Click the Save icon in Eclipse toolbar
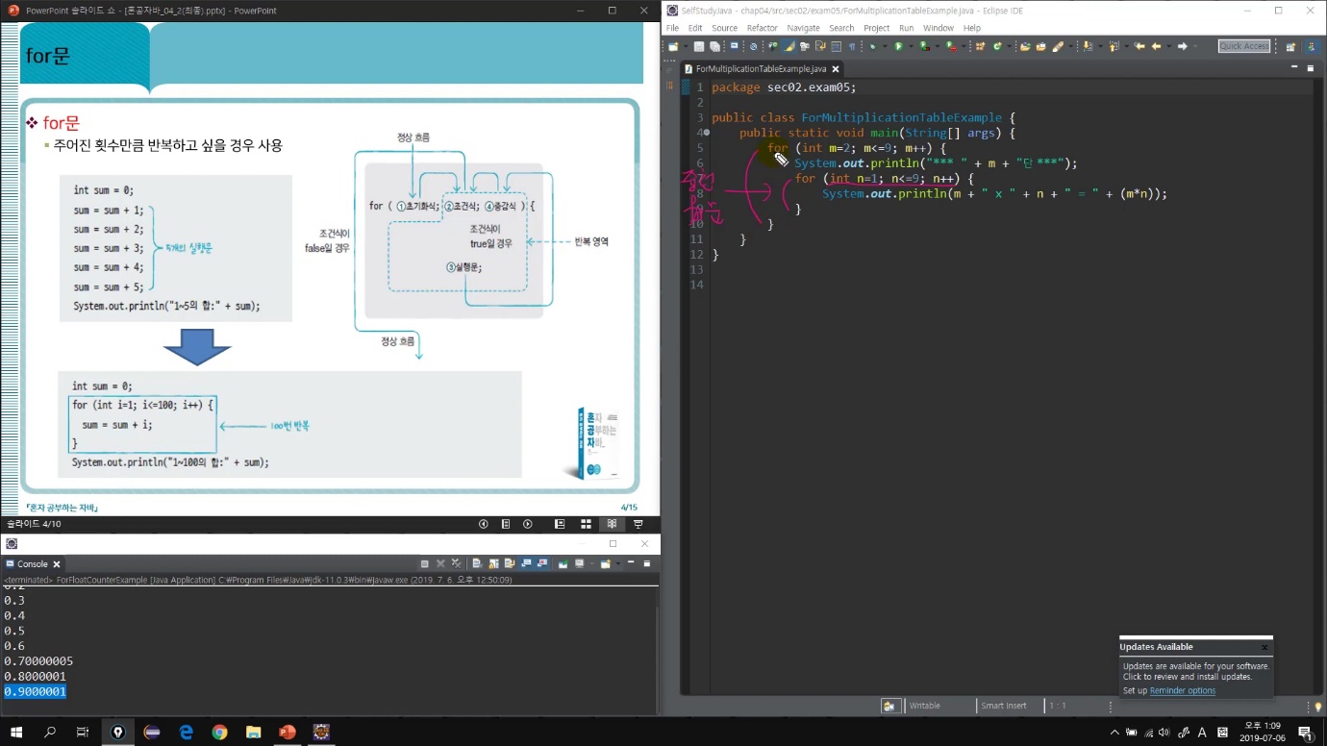 click(x=699, y=46)
